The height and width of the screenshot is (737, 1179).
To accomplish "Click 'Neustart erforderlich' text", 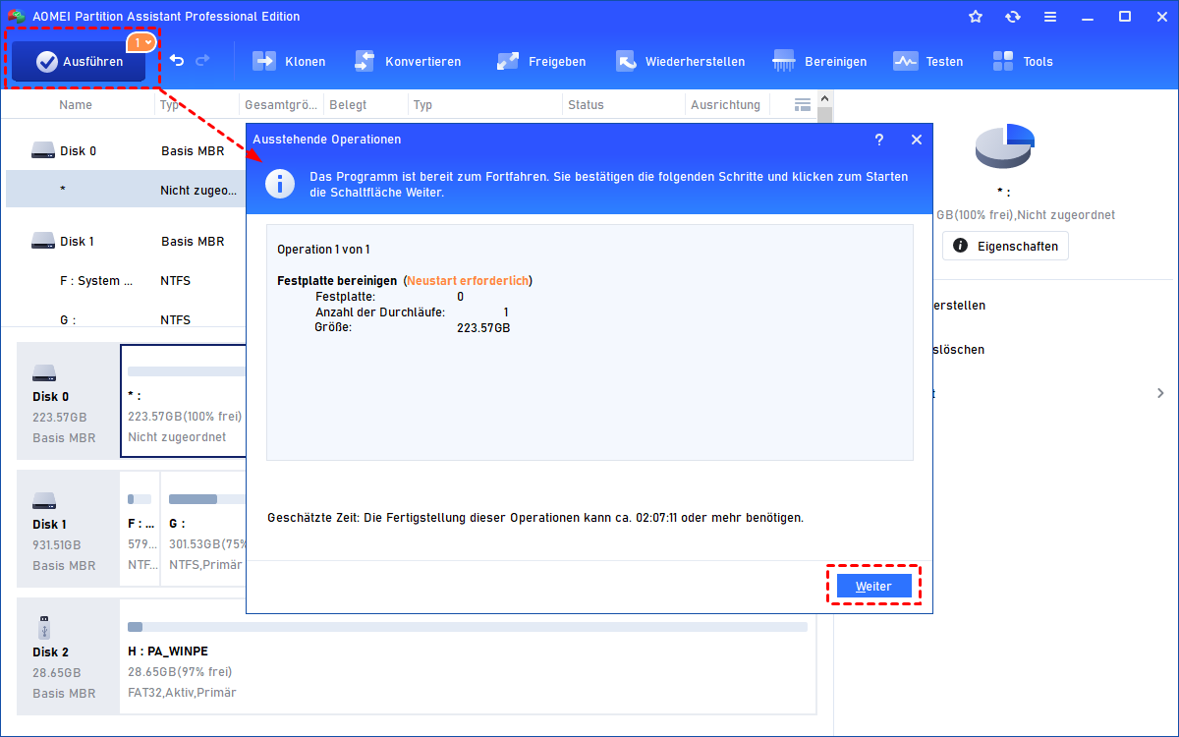I will pos(468,280).
